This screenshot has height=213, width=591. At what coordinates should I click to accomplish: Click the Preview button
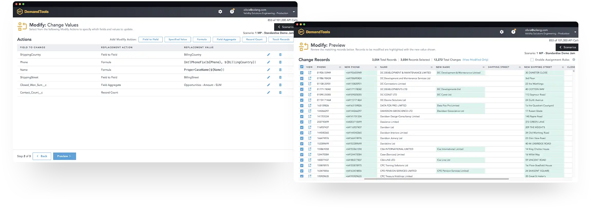pos(64,156)
